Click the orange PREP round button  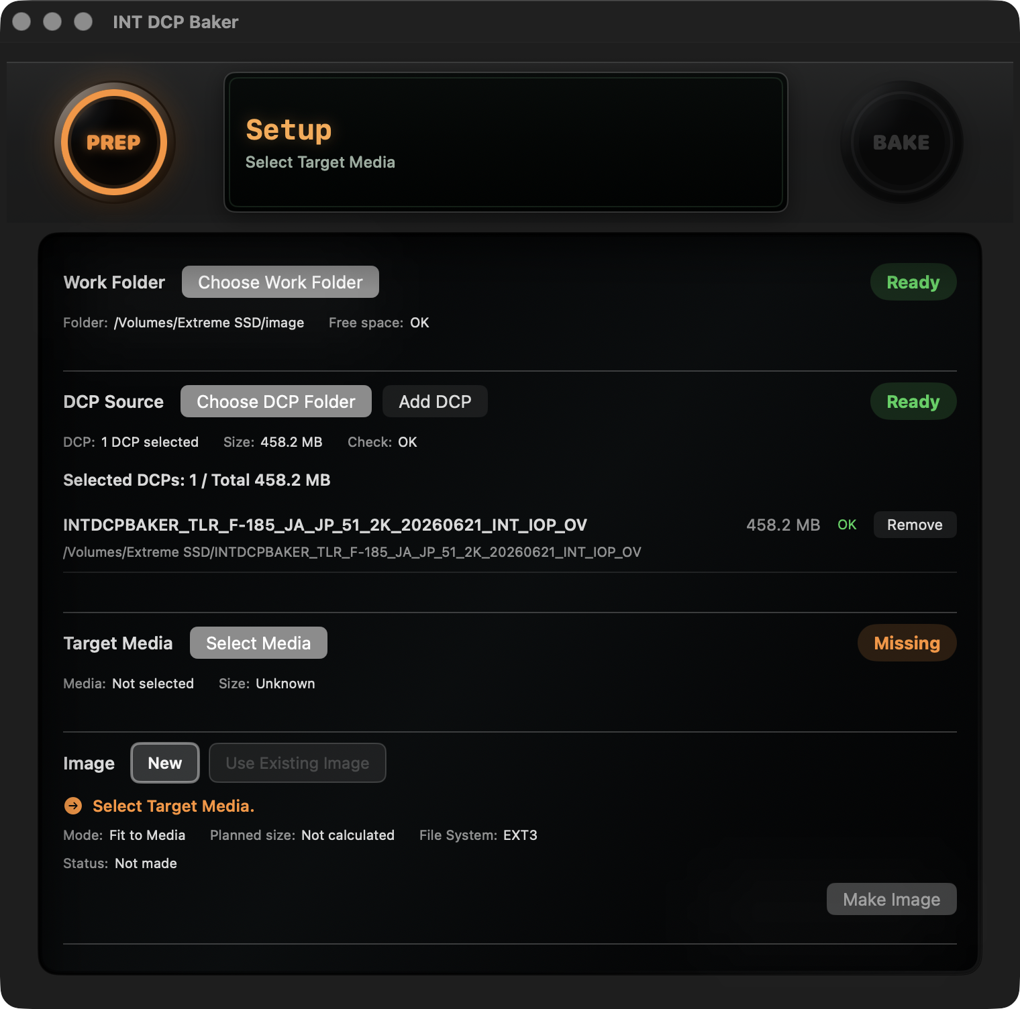(114, 142)
